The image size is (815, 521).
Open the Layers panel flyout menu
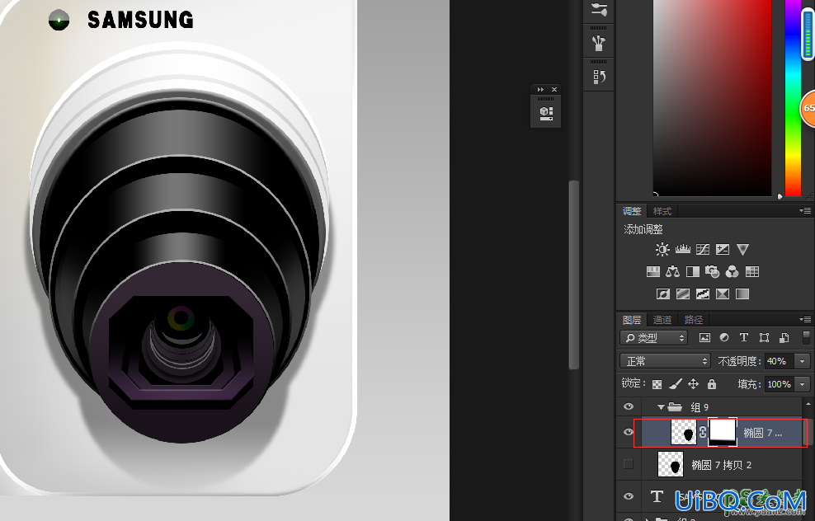pos(805,320)
